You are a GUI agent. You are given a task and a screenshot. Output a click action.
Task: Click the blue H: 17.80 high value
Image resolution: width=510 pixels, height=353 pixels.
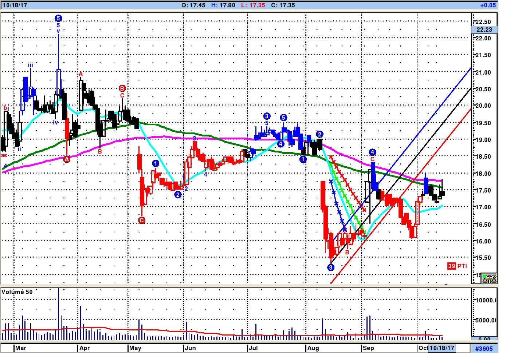coord(223,5)
